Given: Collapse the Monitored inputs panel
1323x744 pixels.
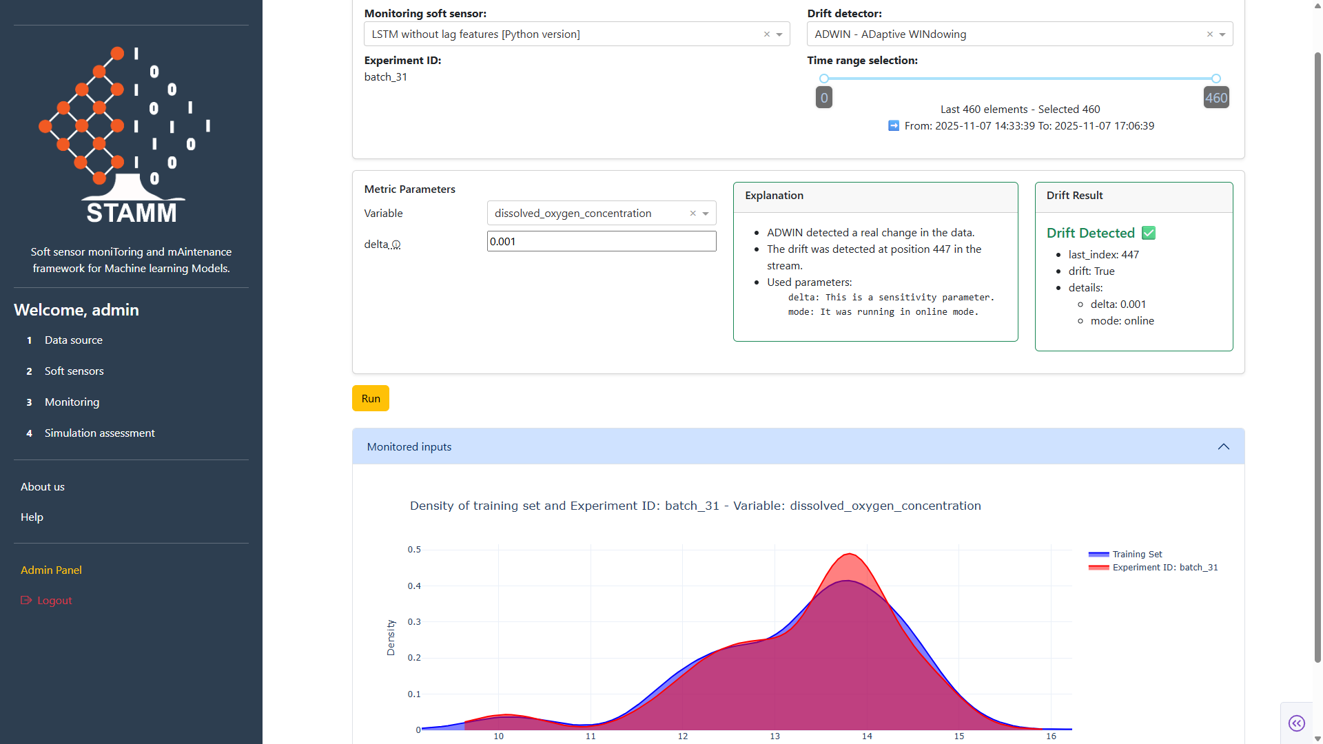Looking at the screenshot, I should pos(1223,446).
